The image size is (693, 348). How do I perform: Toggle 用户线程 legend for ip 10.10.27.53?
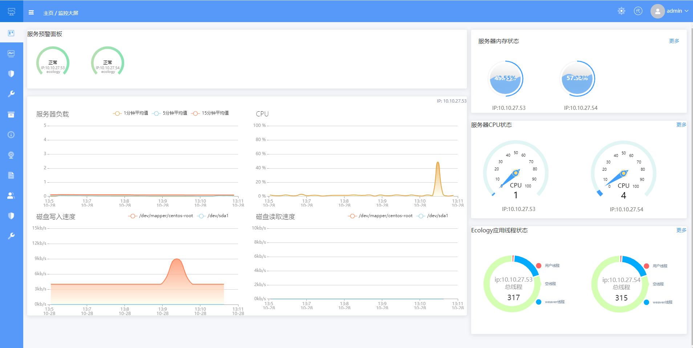coord(548,266)
